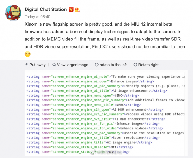The height and width of the screenshot is (158, 193).
Task: Click the crown membership badge
Action: pos(77,10)
